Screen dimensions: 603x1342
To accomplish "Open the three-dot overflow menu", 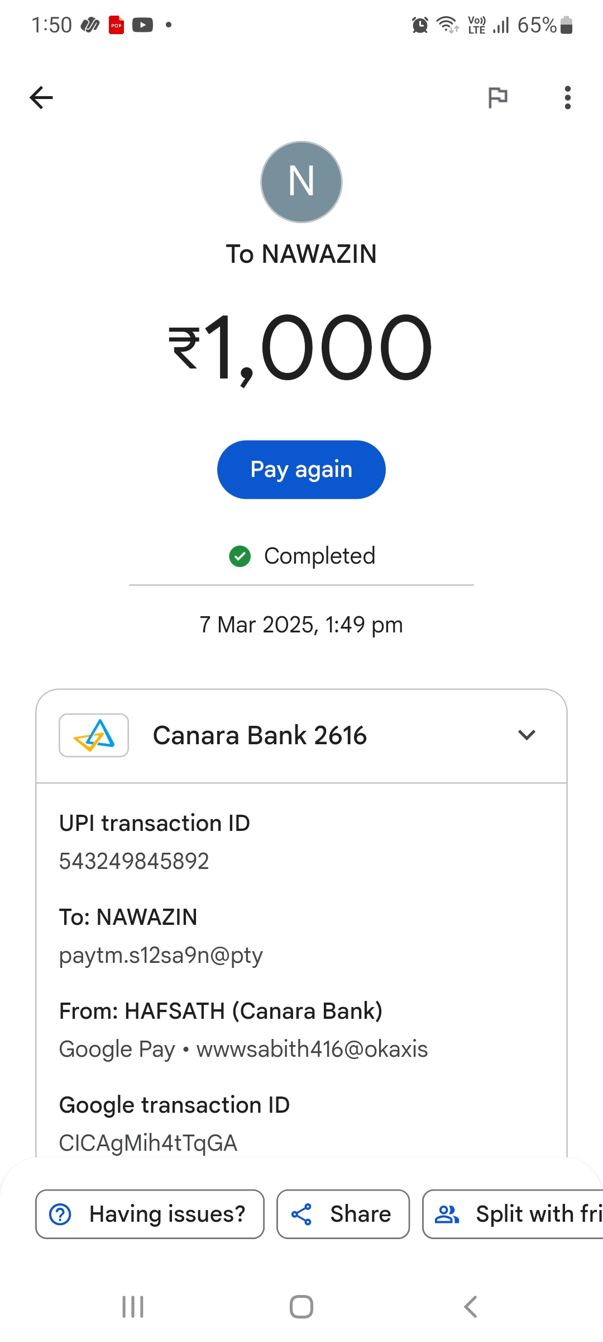I will click(x=567, y=98).
